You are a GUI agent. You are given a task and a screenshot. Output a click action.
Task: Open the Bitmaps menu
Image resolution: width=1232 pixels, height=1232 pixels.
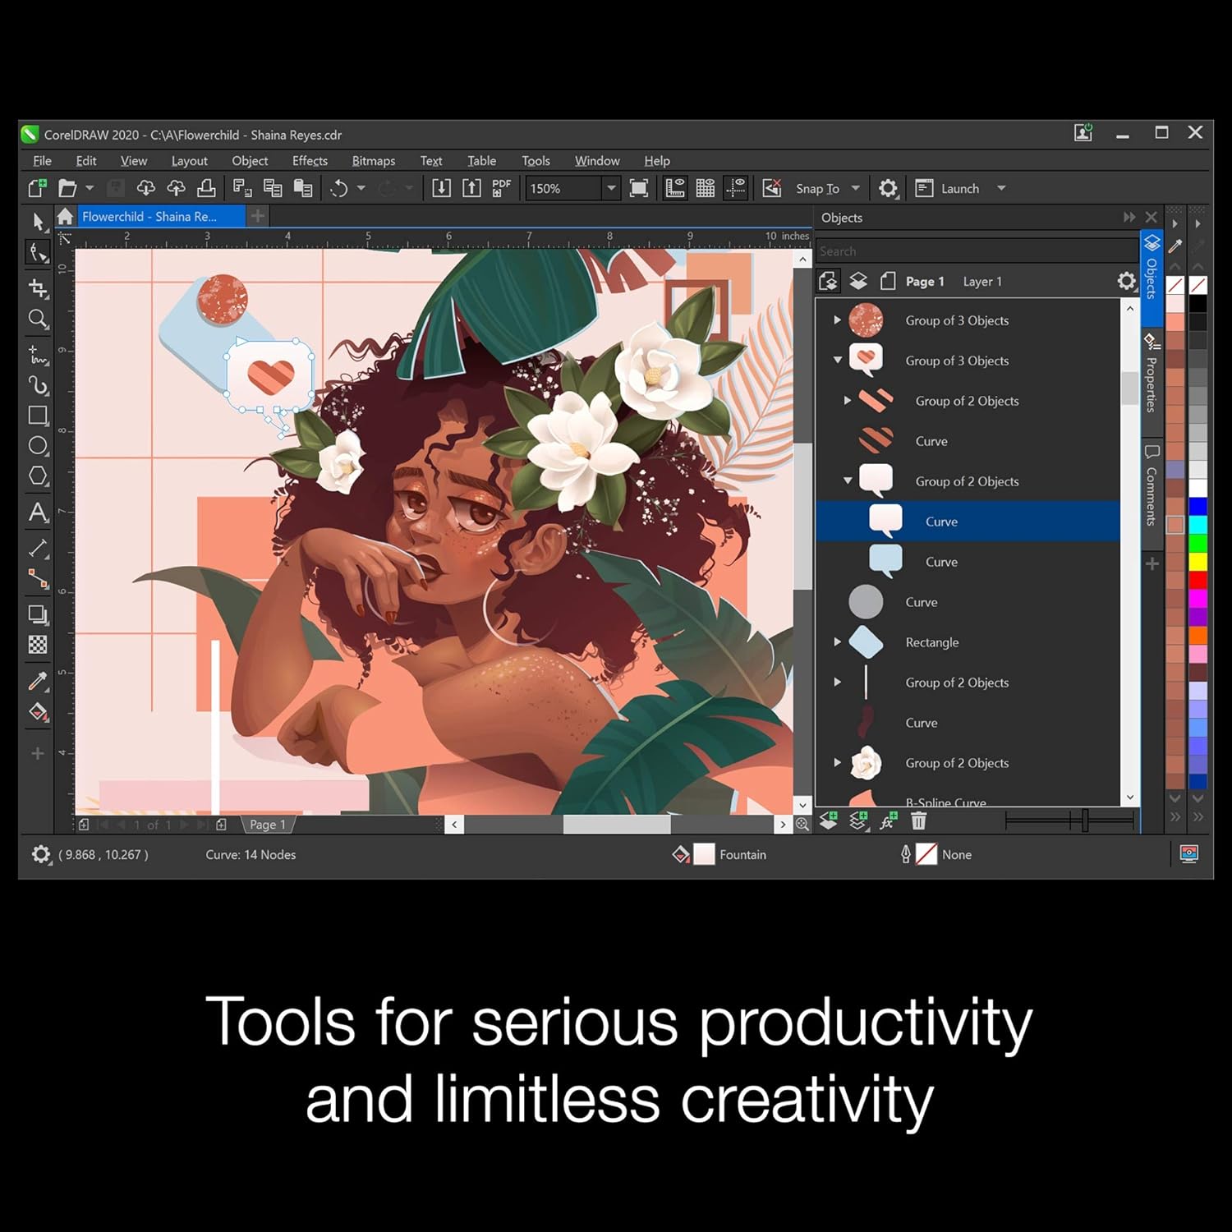pos(373,161)
